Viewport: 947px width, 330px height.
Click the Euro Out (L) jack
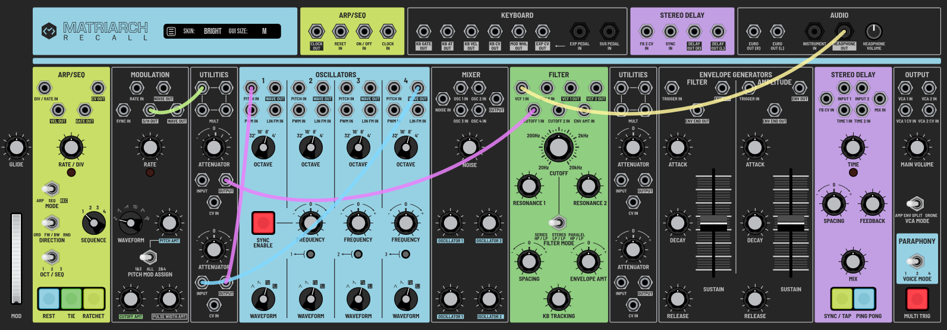point(777,31)
